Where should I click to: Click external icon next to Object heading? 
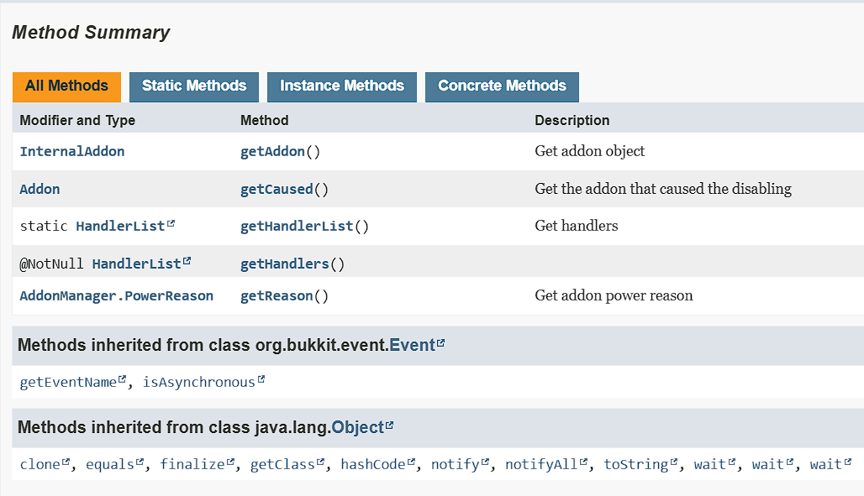pyautogui.click(x=389, y=426)
